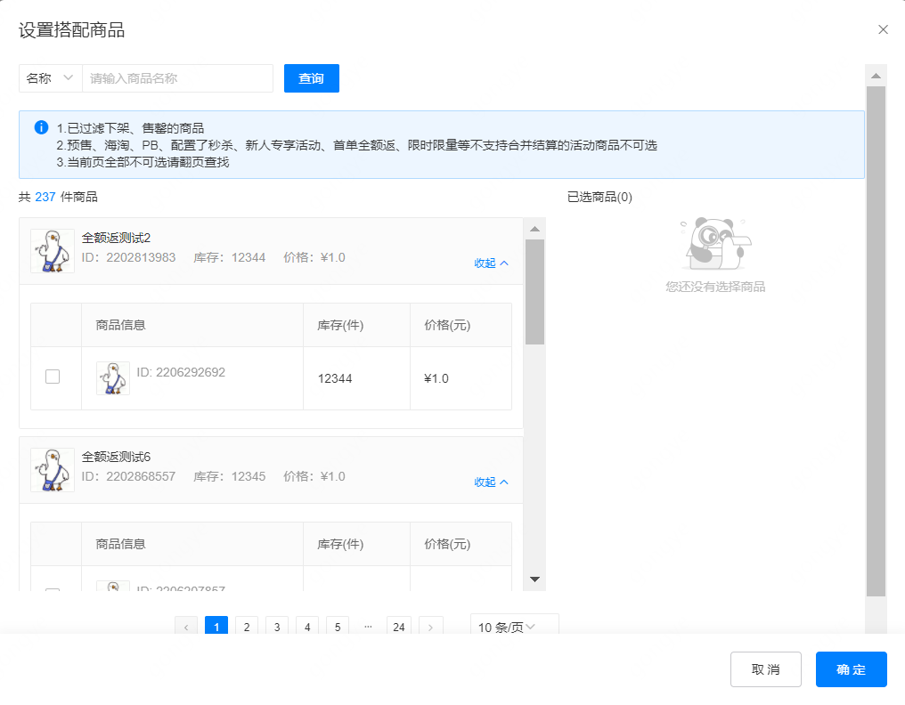Click the product name search input field

pyautogui.click(x=177, y=78)
